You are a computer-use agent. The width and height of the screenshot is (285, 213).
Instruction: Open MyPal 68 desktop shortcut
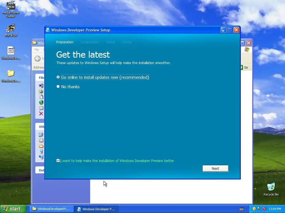(x=11, y=30)
